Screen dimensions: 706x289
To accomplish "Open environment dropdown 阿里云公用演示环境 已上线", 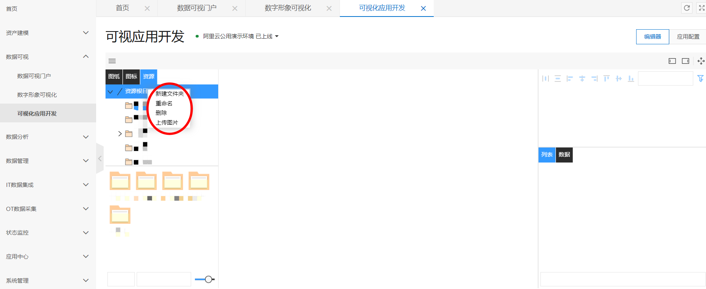I will 241,36.
